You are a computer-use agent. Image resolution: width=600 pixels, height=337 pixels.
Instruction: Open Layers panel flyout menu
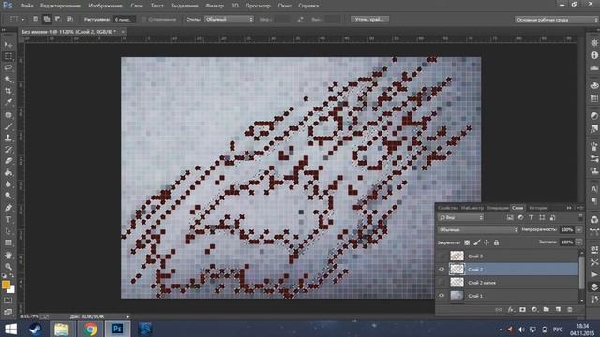pos(580,208)
